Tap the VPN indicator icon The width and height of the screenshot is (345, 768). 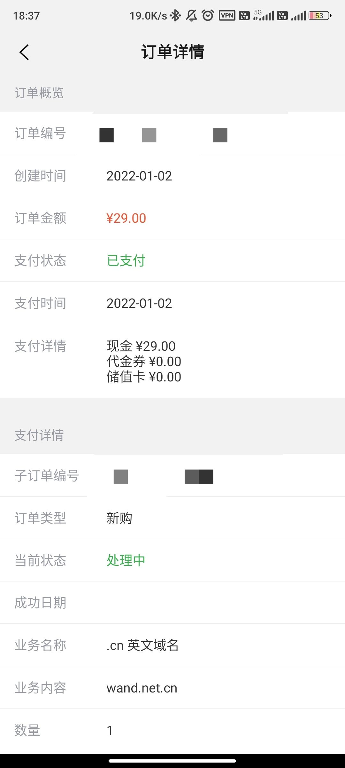pyautogui.click(x=227, y=15)
